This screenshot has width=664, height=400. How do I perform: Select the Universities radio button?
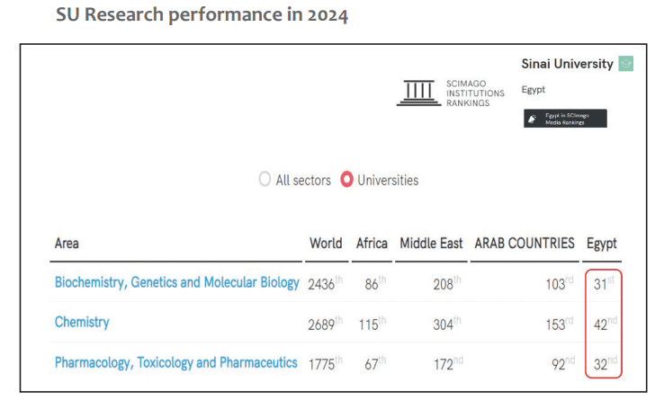click(346, 179)
